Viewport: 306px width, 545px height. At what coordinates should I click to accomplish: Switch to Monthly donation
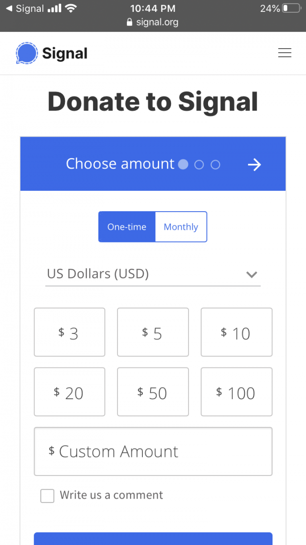coord(181,227)
